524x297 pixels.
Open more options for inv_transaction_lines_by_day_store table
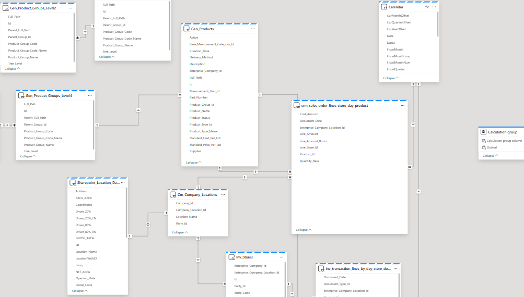pyautogui.click(x=395, y=269)
